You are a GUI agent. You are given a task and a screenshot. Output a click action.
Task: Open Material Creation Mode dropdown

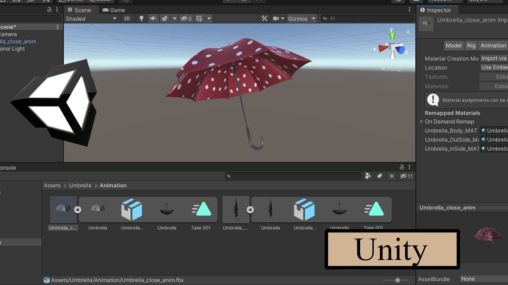(494, 58)
